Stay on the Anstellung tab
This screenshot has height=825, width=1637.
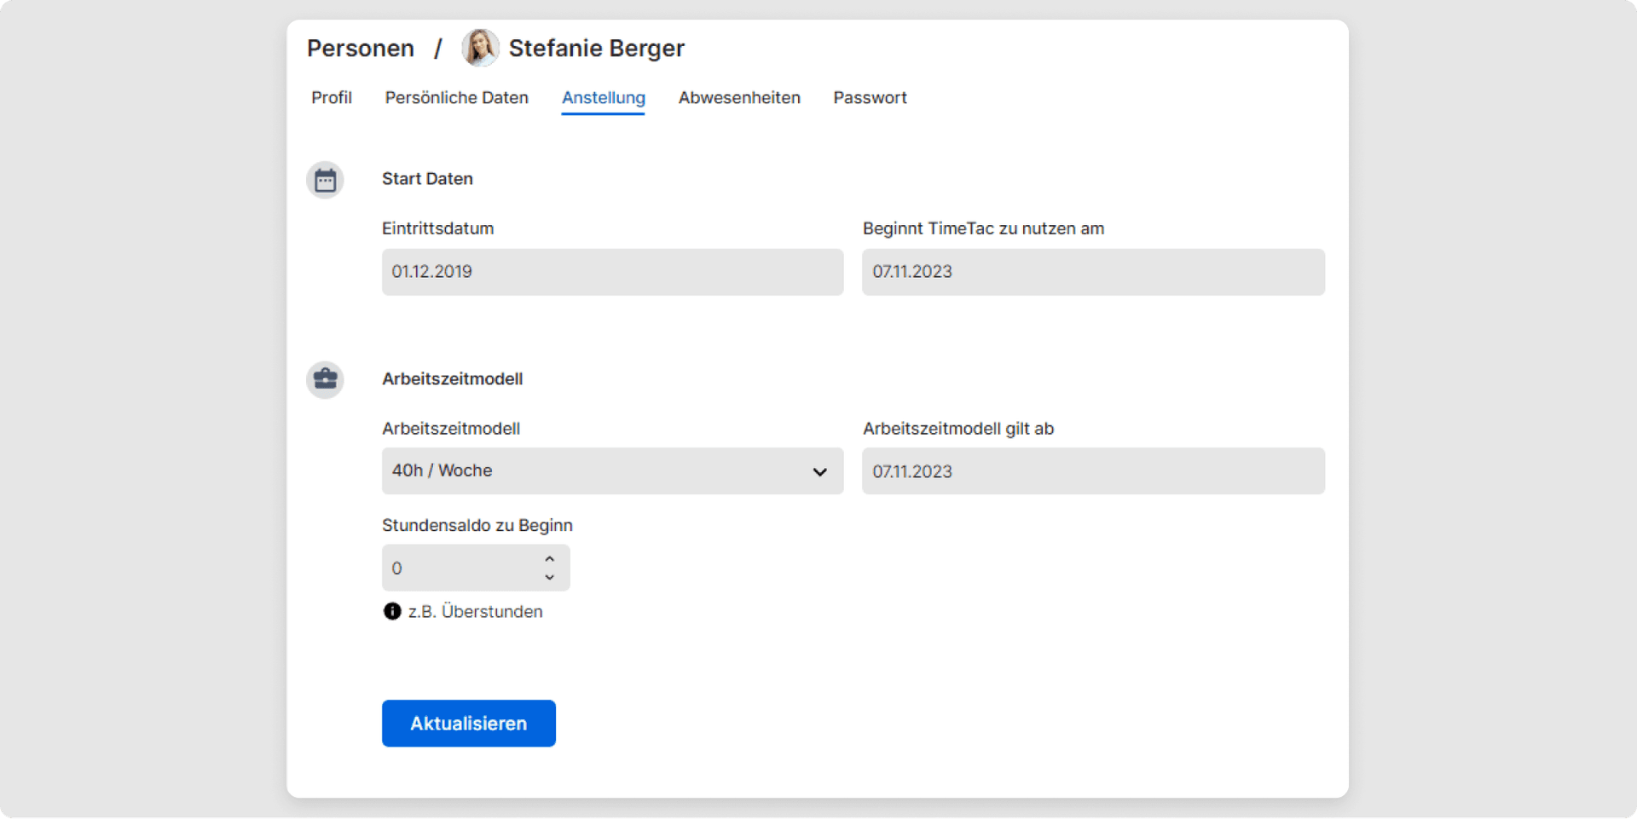603,97
